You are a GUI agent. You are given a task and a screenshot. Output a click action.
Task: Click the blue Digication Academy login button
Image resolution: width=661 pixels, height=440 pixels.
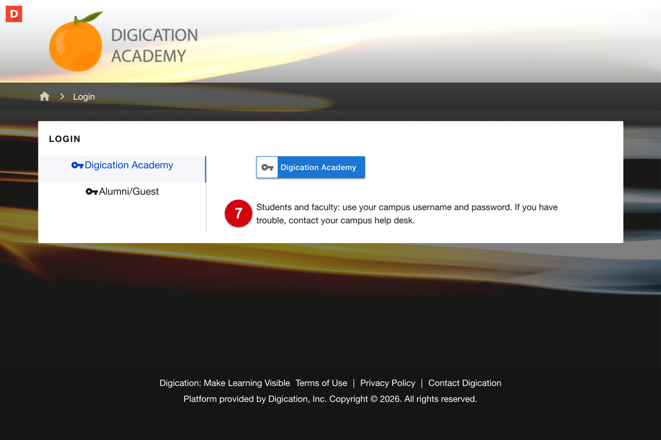311,167
